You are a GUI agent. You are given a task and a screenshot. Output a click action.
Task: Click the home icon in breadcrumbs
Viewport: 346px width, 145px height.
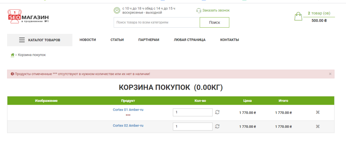pyautogui.click(x=13, y=55)
